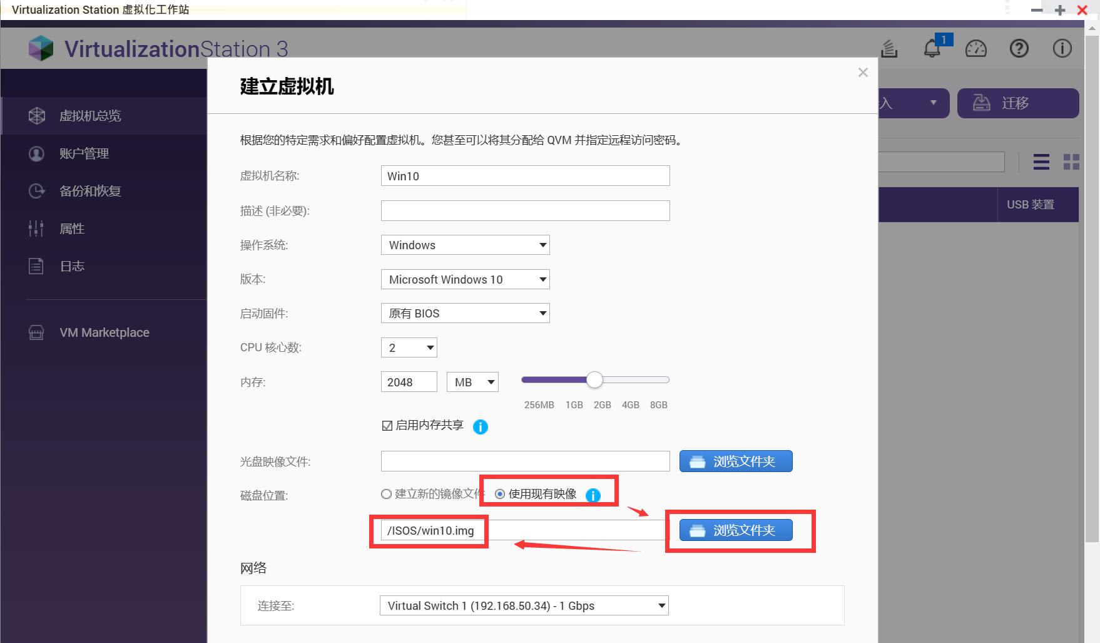Switch to the VM Marketplace section

(x=104, y=332)
